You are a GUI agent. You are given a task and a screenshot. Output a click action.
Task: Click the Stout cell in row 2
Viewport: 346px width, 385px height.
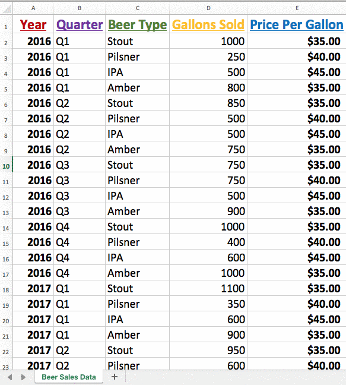(x=137, y=41)
